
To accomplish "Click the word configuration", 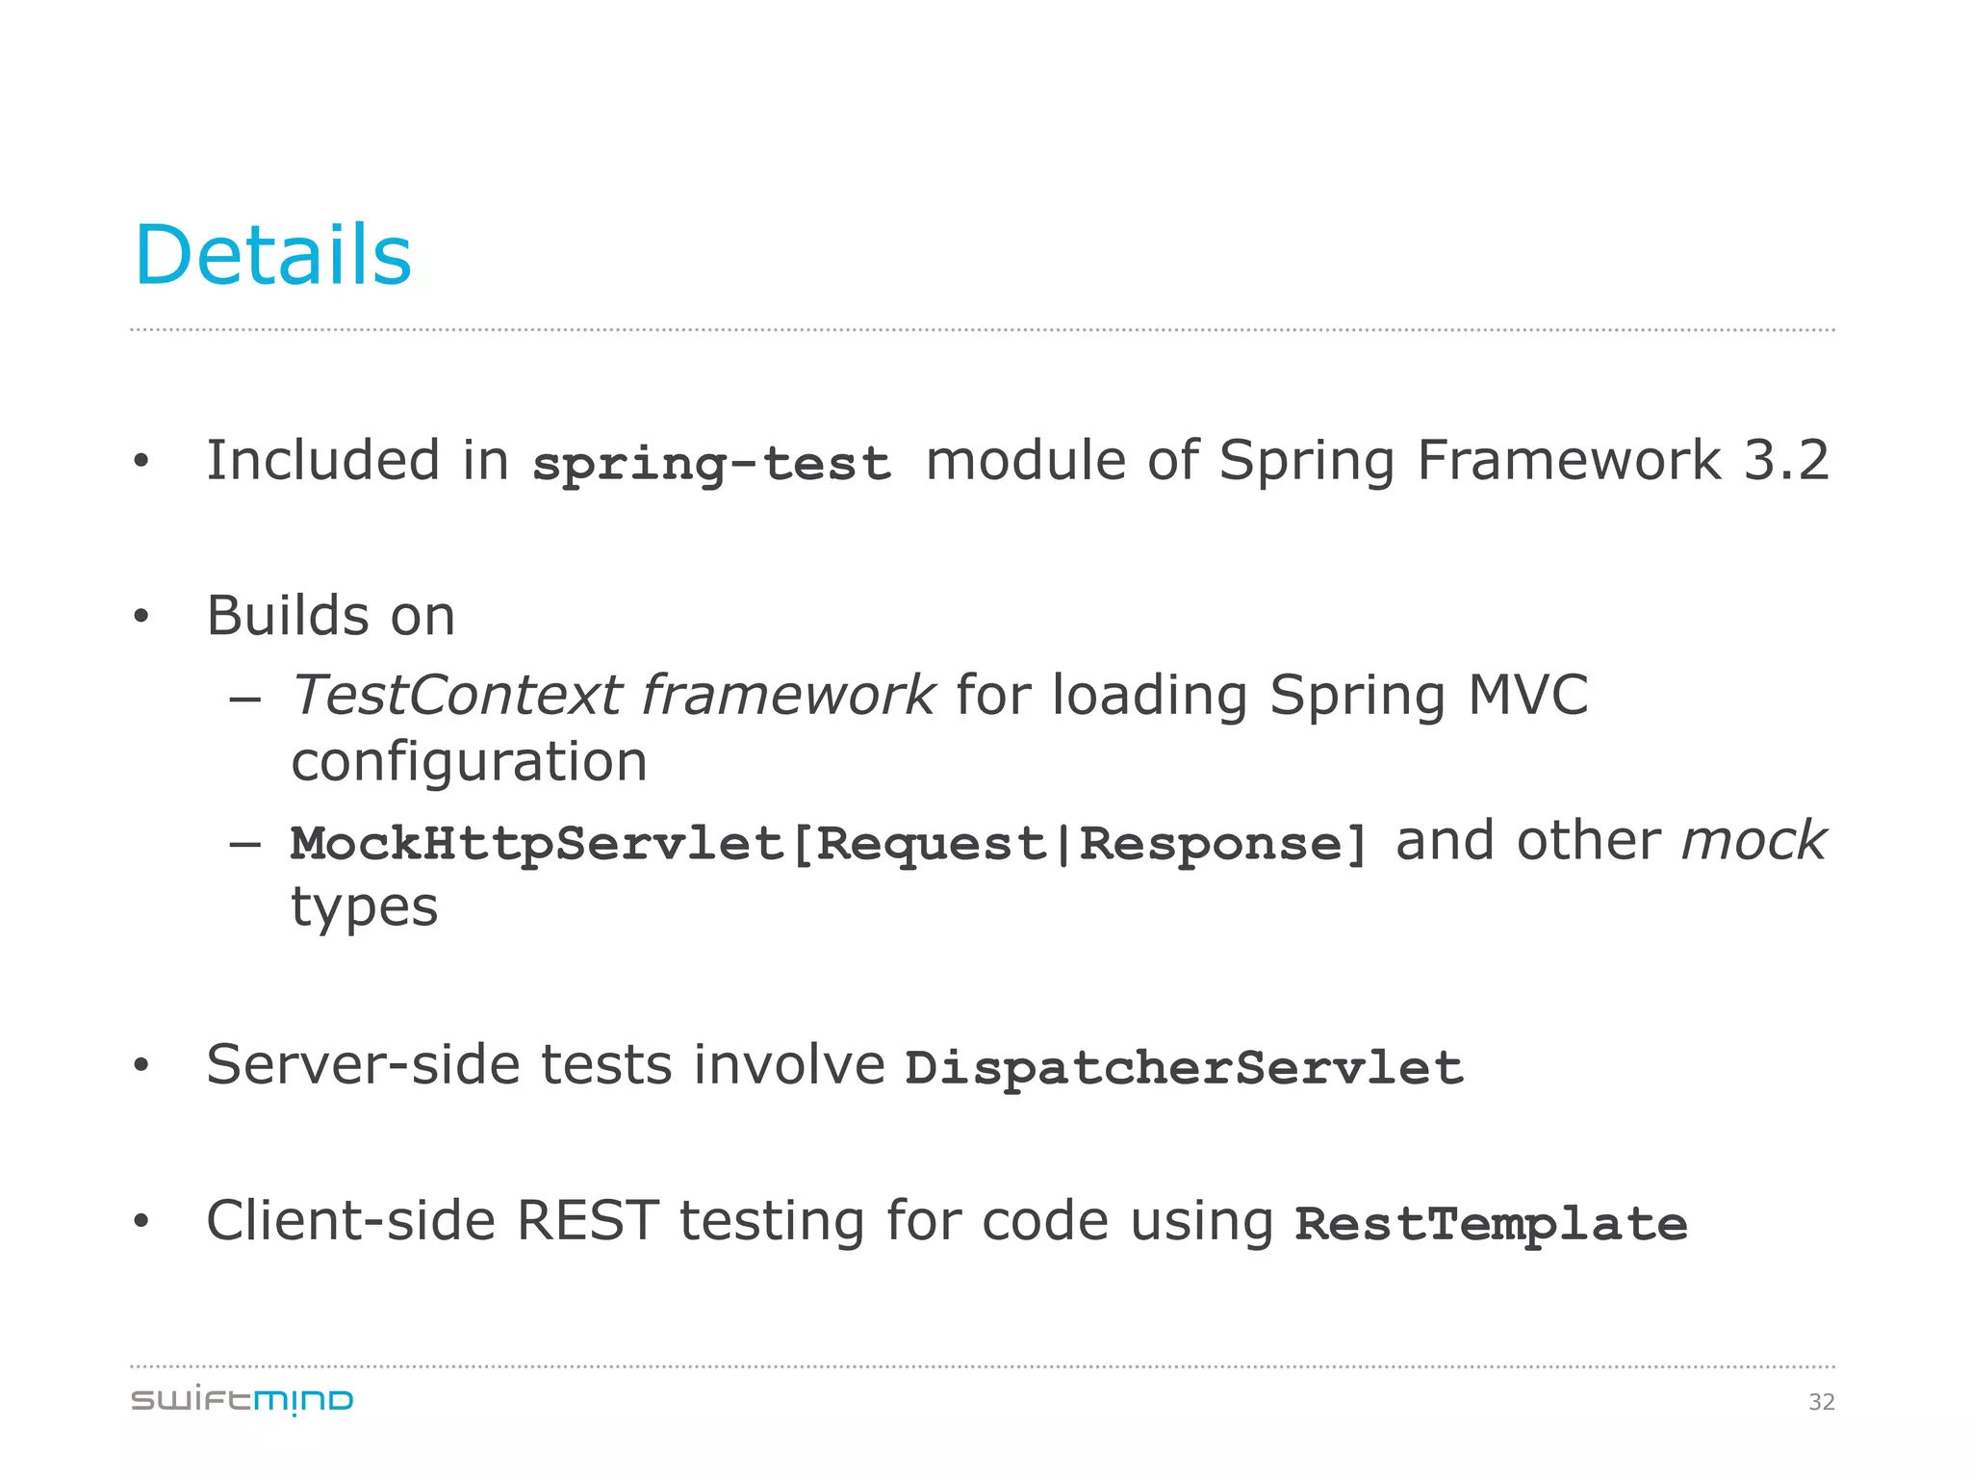I will tap(470, 764).
